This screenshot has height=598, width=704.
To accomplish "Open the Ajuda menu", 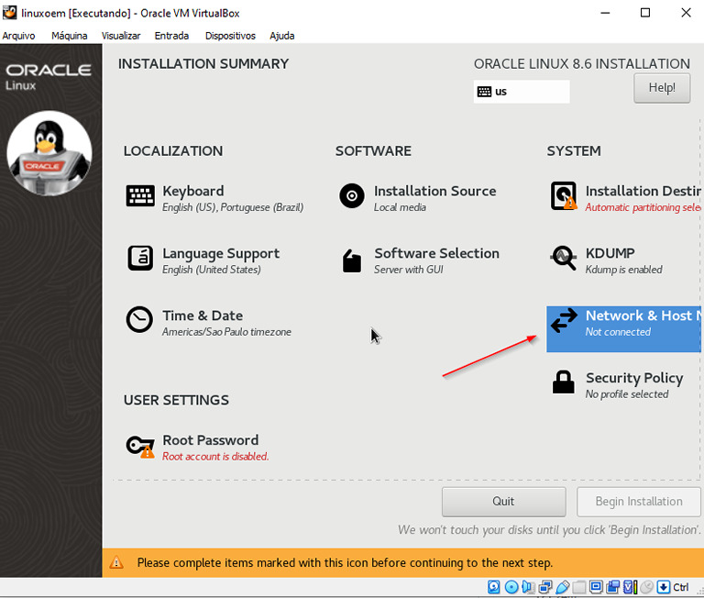I will pos(282,36).
